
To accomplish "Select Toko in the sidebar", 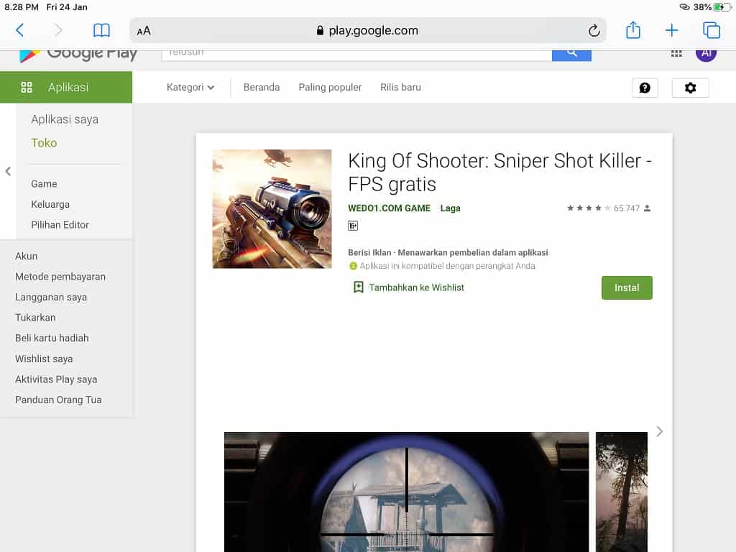I will 44,143.
